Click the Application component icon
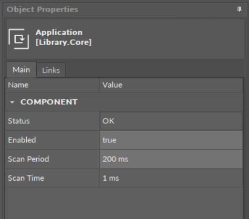Screen dimensions: 249x219 [19, 39]
